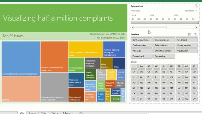Viewport: 202px width, 114px height.
Task: Select state WA in States slicer
Action: [171, 99]
